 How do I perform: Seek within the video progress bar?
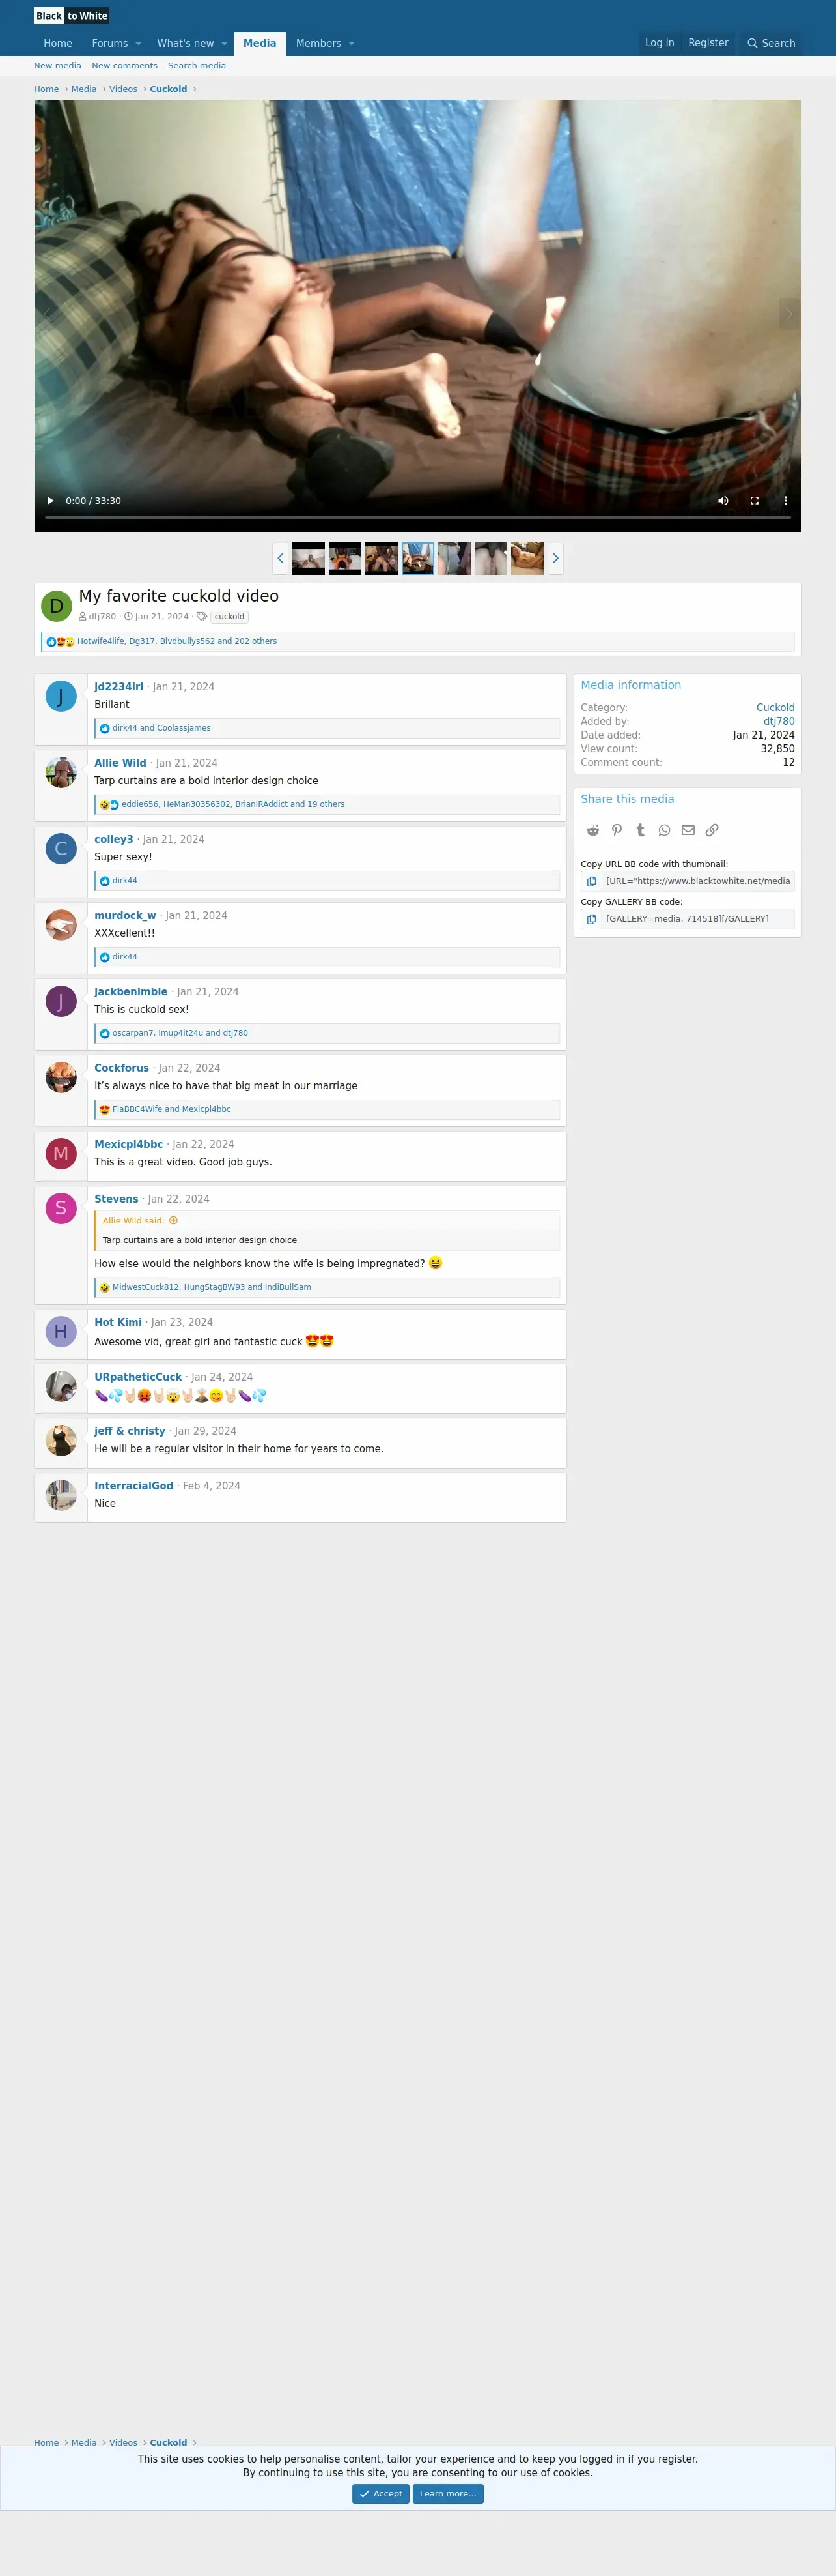pyautogui.click(x=417, y=517)
